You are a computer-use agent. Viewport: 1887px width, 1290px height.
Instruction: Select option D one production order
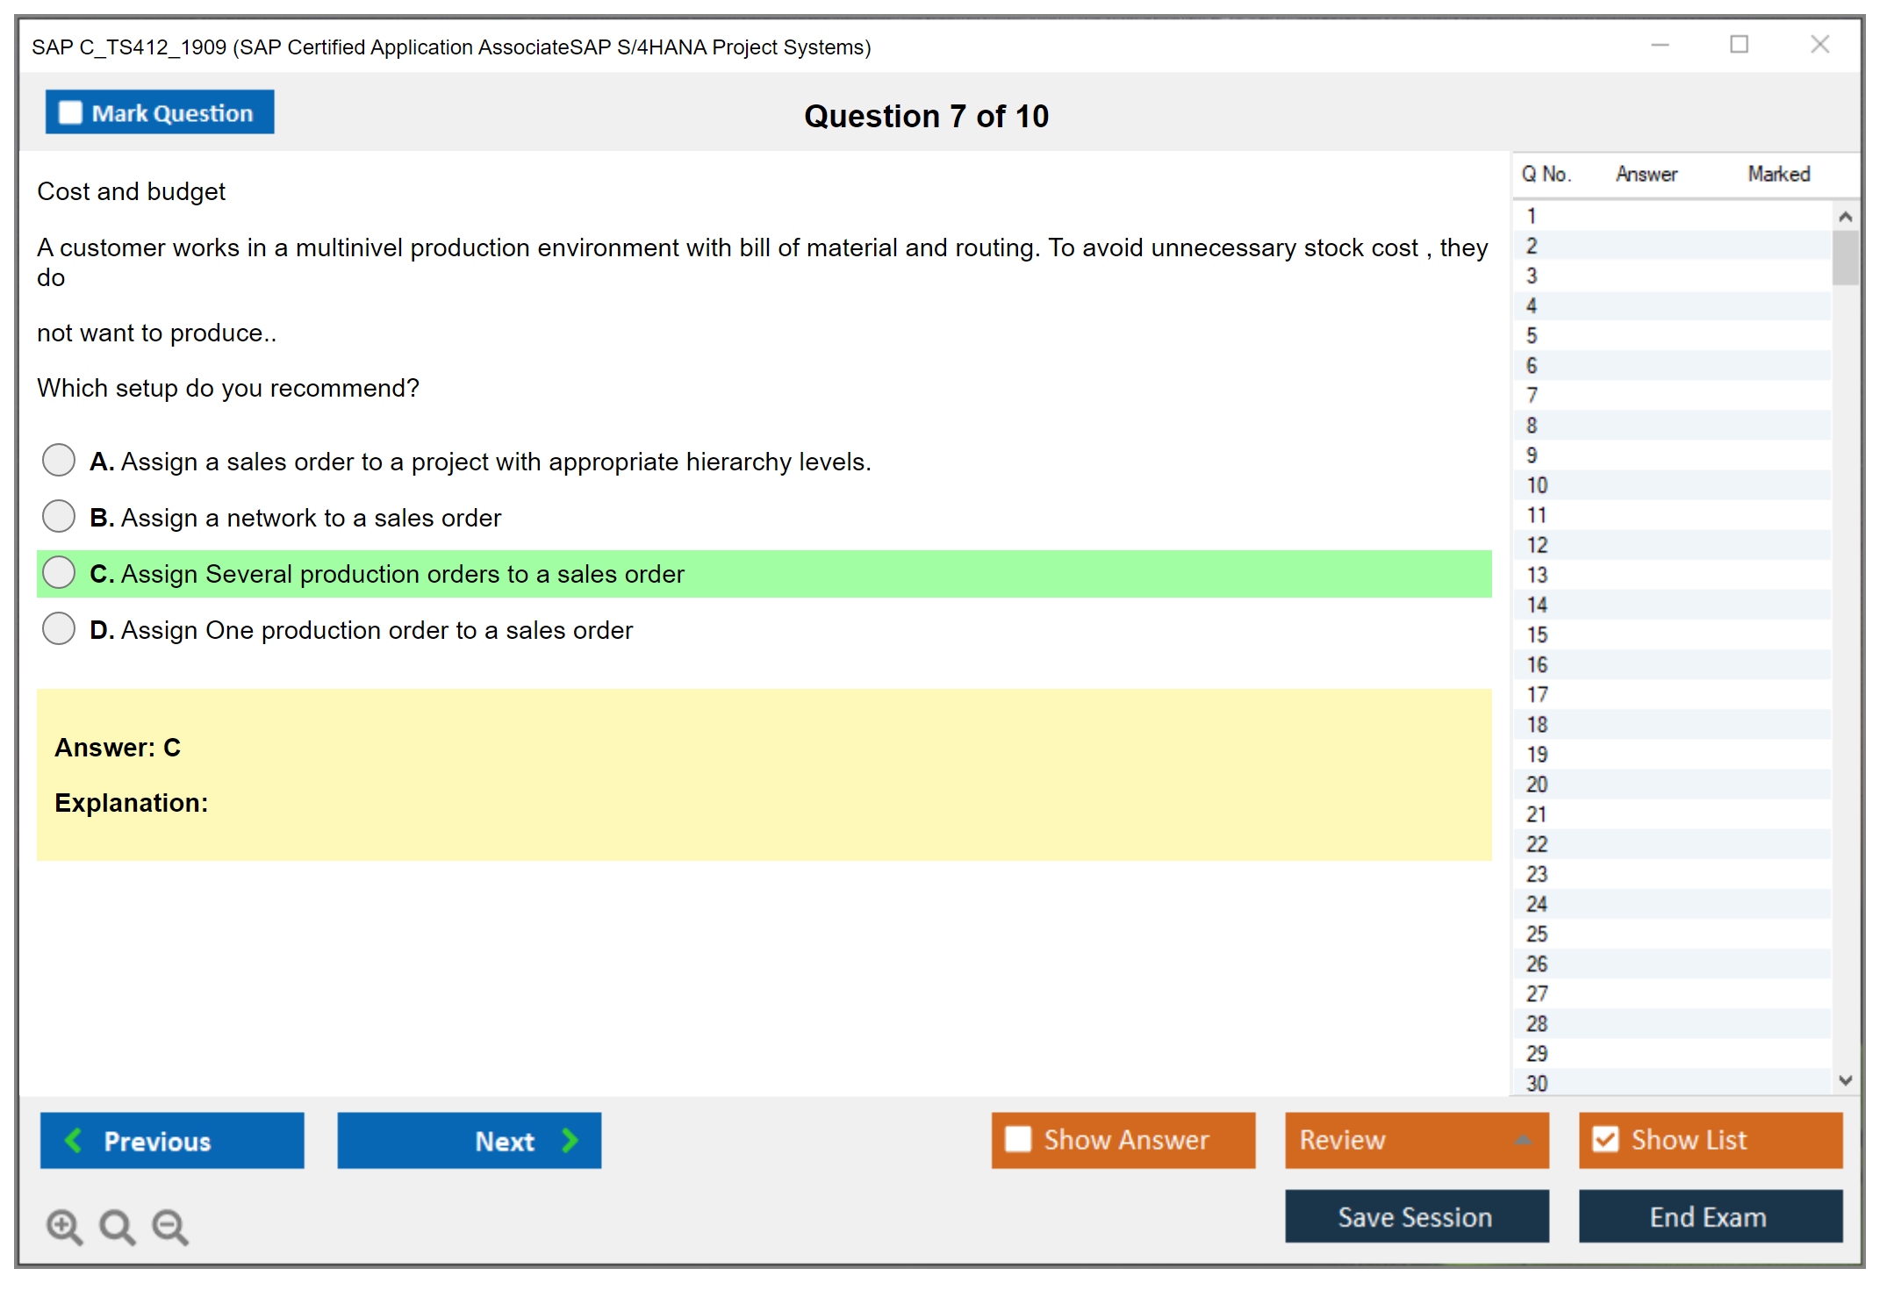pyautogui.click(x=59, y=628)
